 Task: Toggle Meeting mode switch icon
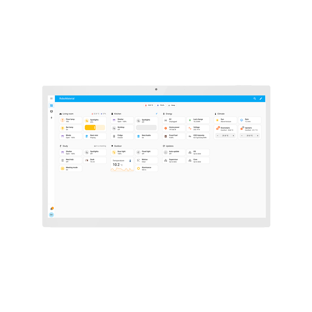click(62, 168)
